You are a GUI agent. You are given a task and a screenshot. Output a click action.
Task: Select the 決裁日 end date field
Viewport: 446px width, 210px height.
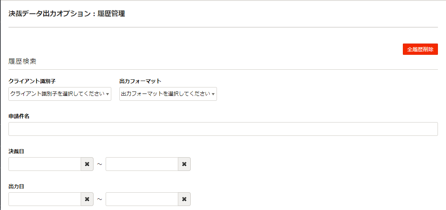pyautogui.click(x=142, y=164)
